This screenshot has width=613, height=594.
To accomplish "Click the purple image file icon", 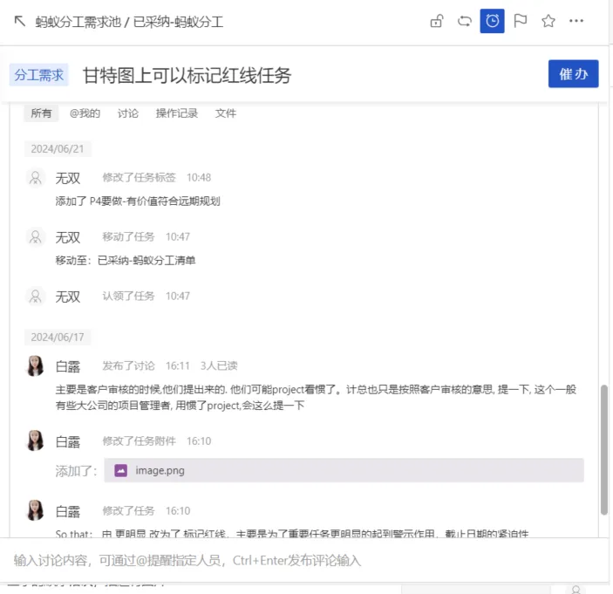I will 121,470.
